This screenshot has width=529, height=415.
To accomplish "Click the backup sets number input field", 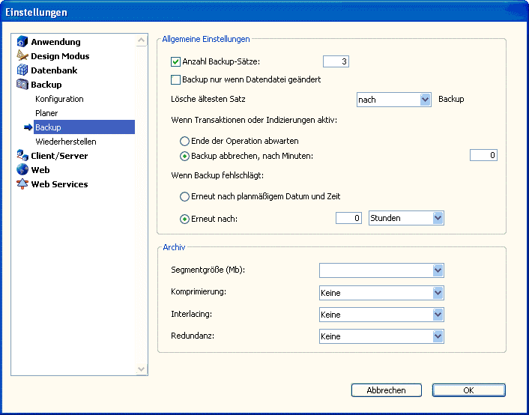I will click(x=336, y=61).
